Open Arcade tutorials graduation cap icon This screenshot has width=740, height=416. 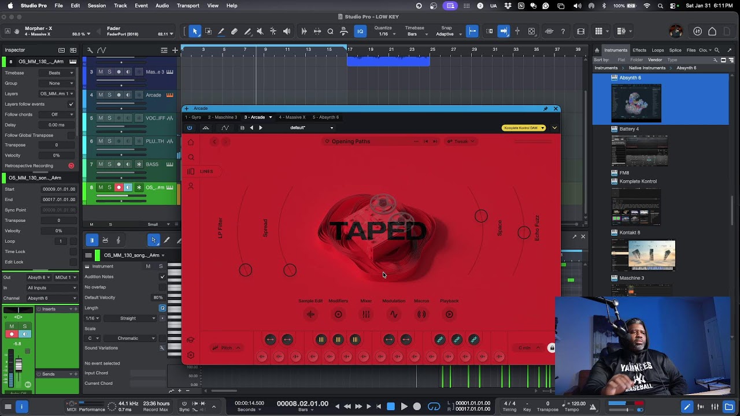pyautogui.click(x=191, y=340)
